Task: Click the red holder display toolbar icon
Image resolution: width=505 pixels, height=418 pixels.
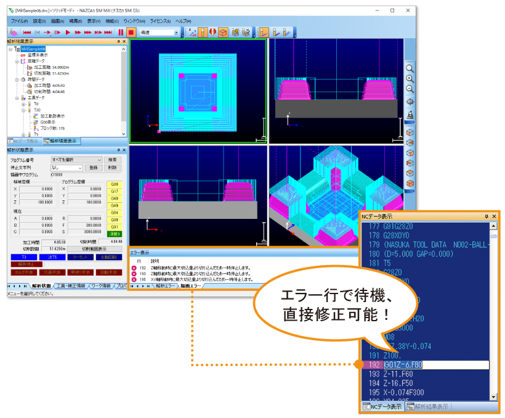Action: click(212, 32)
